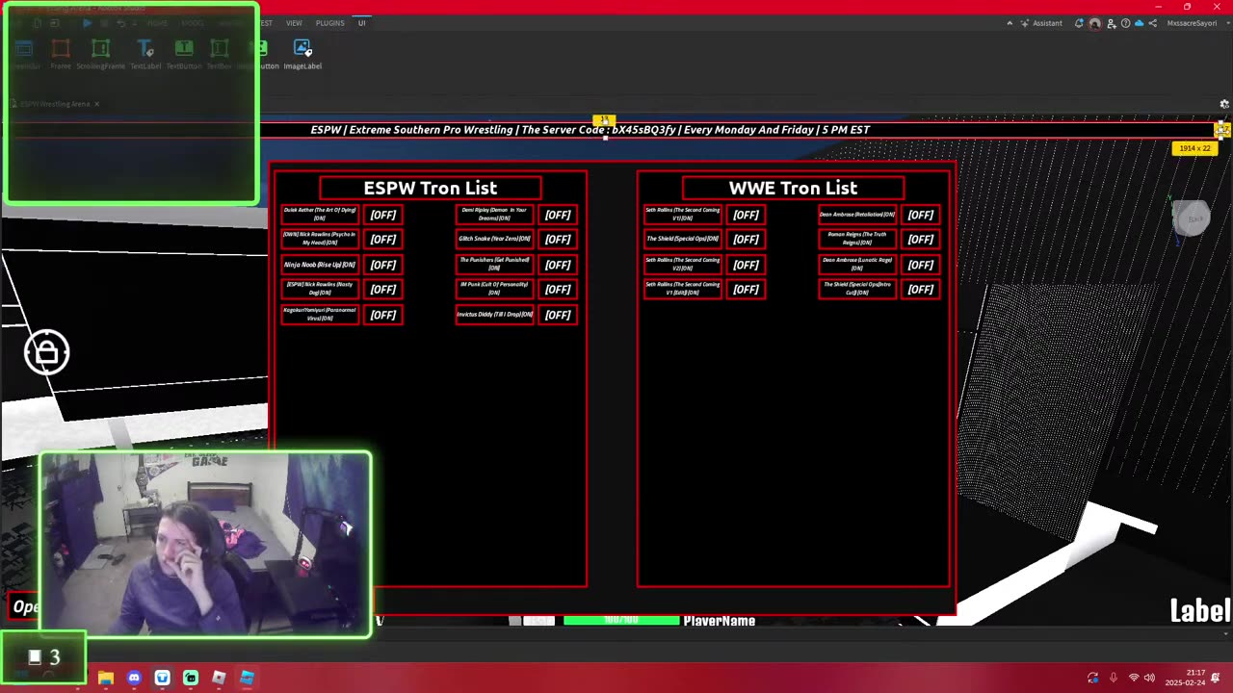
Task: Click [OFF] next to Dean Ambrose (Retaliation)
Action: [920, 215]
